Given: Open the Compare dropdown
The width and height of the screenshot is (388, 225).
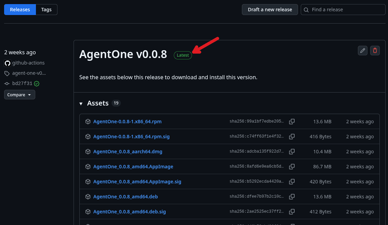Looking at the screenshot, I should pos(20,95).
